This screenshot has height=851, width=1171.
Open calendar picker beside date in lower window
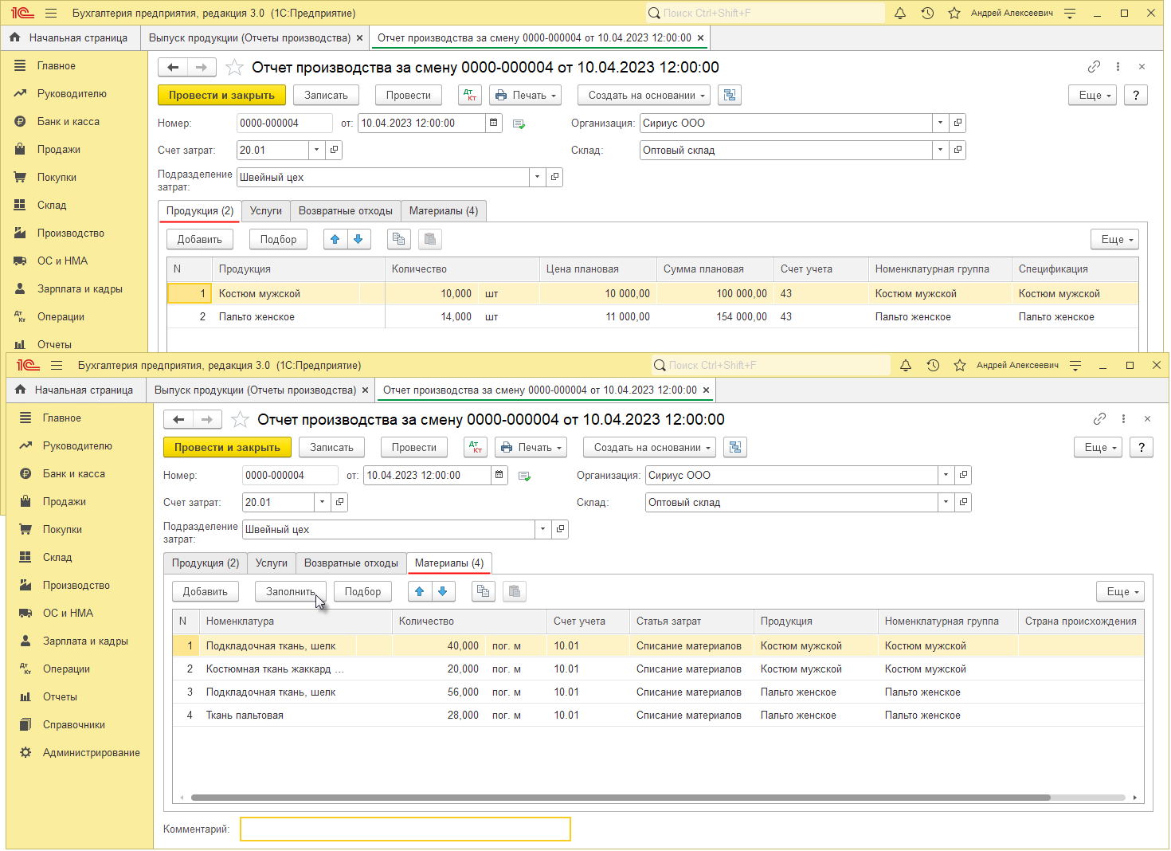click(x=499, y=476)
